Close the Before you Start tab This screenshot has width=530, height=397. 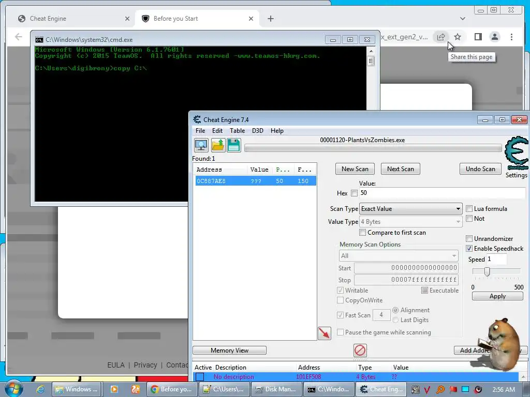pyautogui.click(x=251, y=19)
